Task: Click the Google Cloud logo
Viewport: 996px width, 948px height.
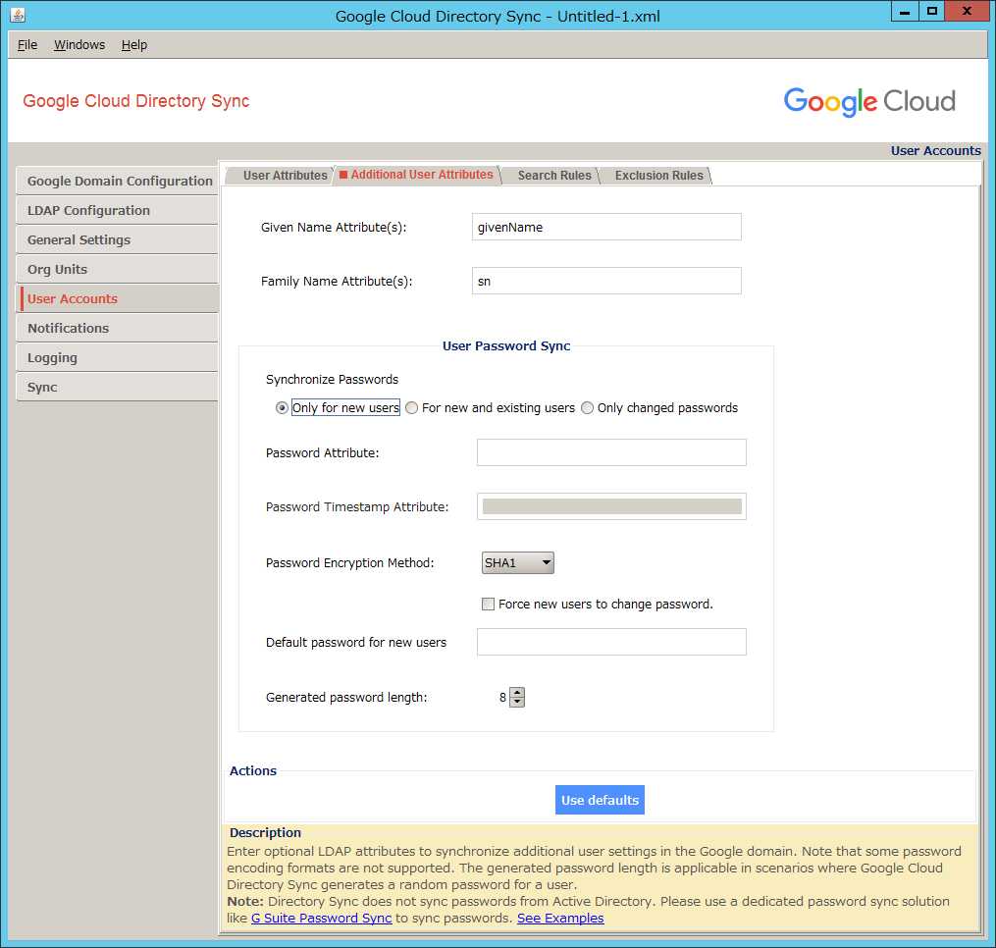Action: pyautogui.click(x=868, y=101)
